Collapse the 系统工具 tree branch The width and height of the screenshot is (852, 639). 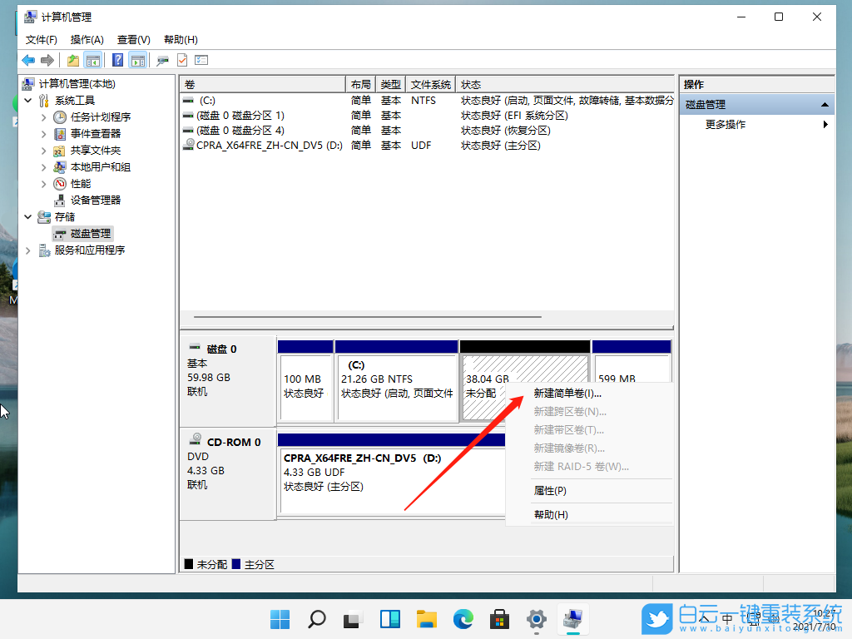(x=27, y=100)
